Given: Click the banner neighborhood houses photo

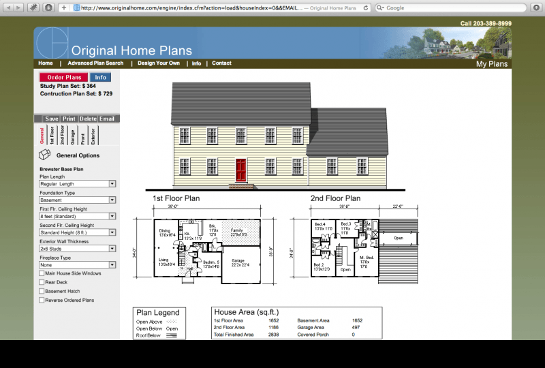Looking at the screenshot, I should 447,43.
